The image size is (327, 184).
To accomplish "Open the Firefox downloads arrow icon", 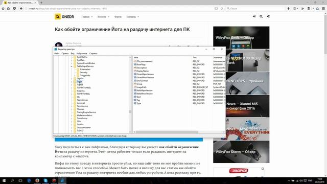I will pyautogui.click(x=288, y=9).
